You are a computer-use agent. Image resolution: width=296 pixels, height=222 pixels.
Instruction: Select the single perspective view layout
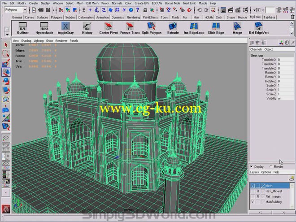[x=6, y=138]
